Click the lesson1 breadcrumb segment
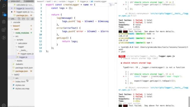Screen dimensions: 190x107 click(x=40, y=1)
